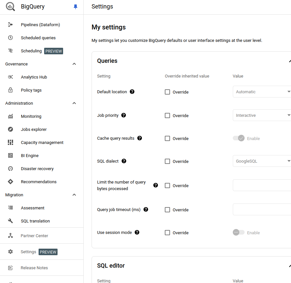Open help for Default location
Screen dimensions: 291x283
pos(132,92)
